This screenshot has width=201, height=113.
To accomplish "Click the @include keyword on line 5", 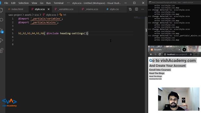I will [52, 34].
